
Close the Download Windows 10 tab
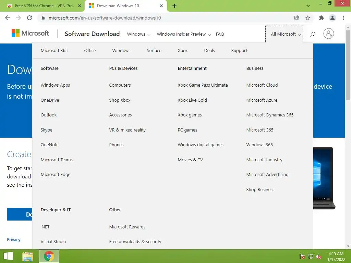tap(161, 6)
